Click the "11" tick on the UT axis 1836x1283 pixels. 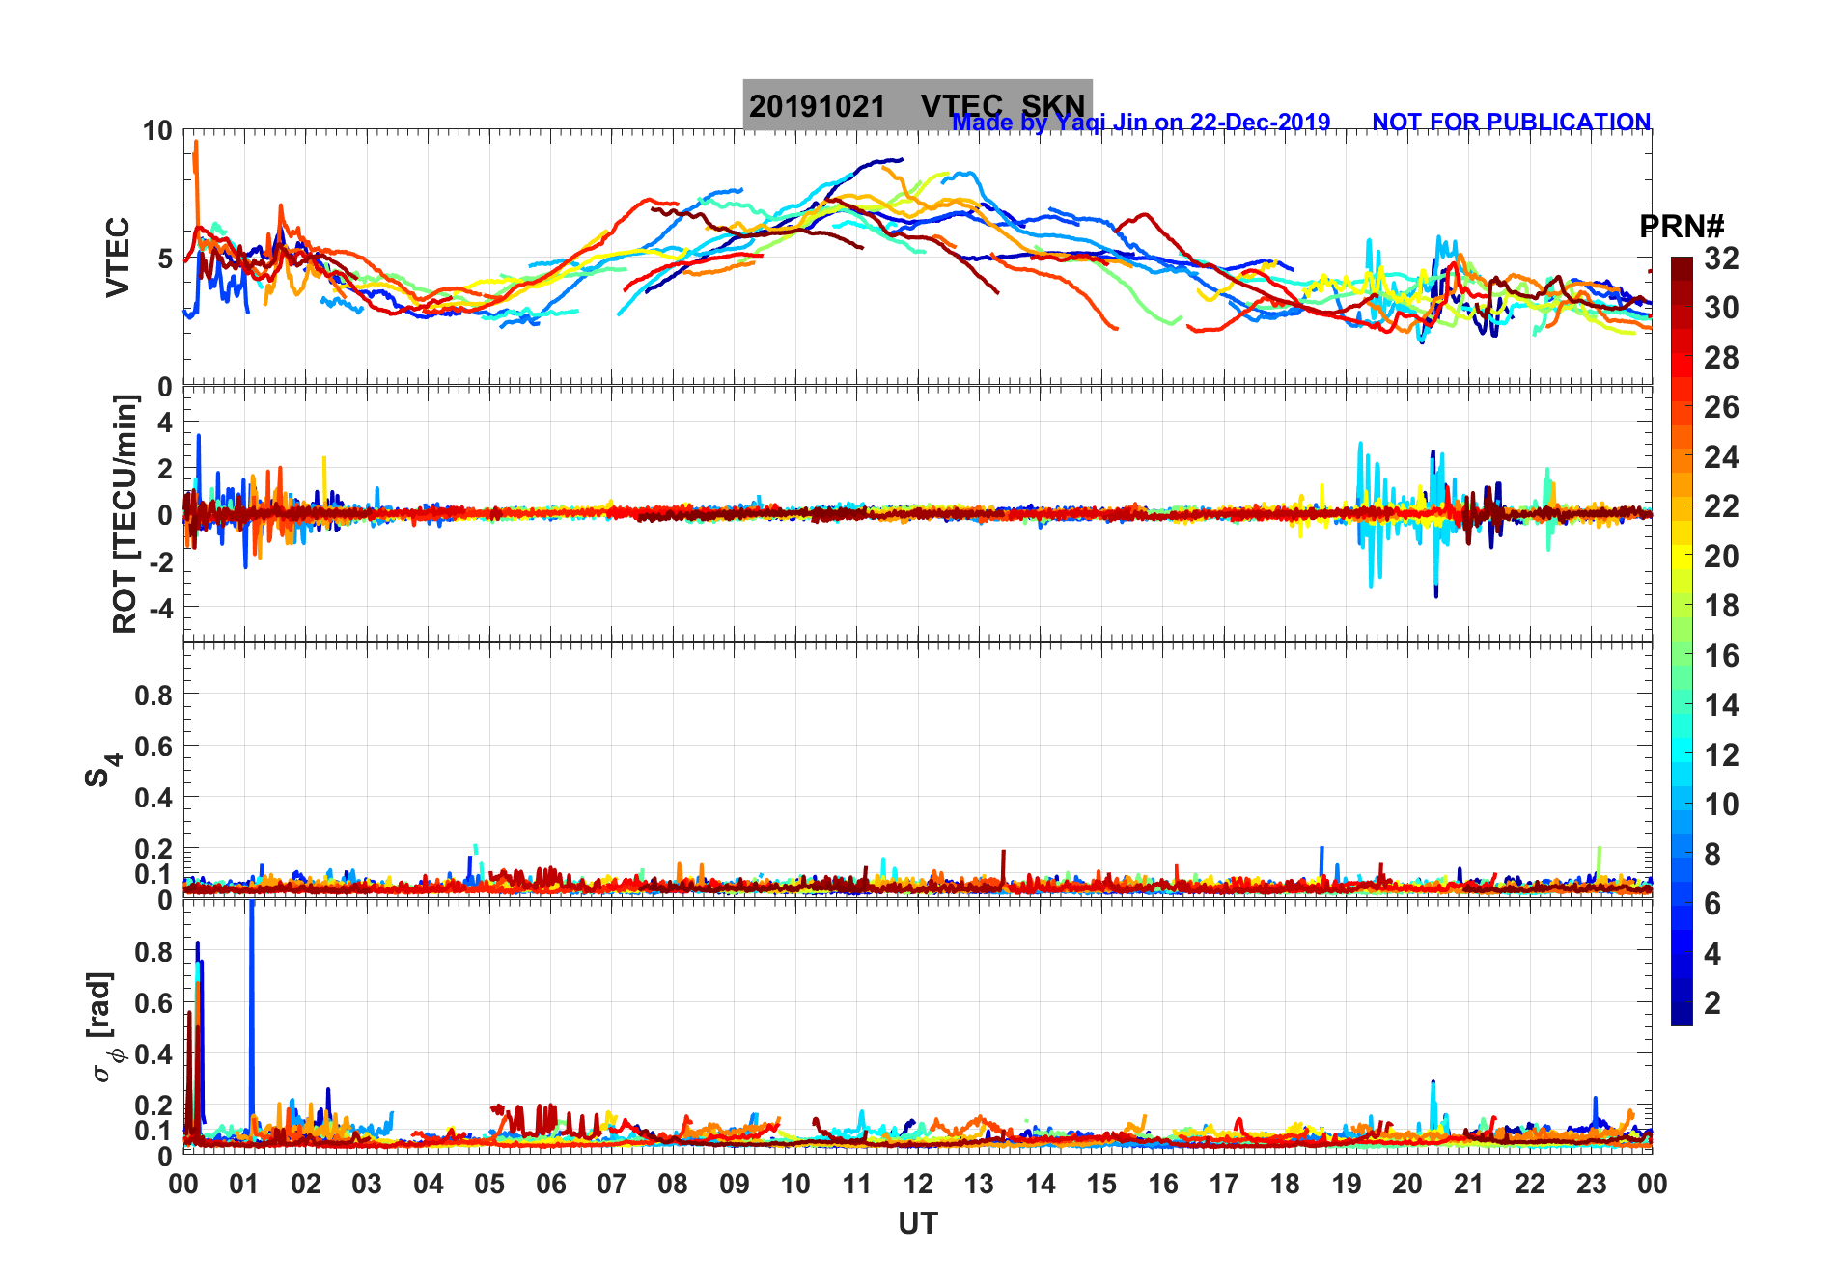click(857, 1184)
